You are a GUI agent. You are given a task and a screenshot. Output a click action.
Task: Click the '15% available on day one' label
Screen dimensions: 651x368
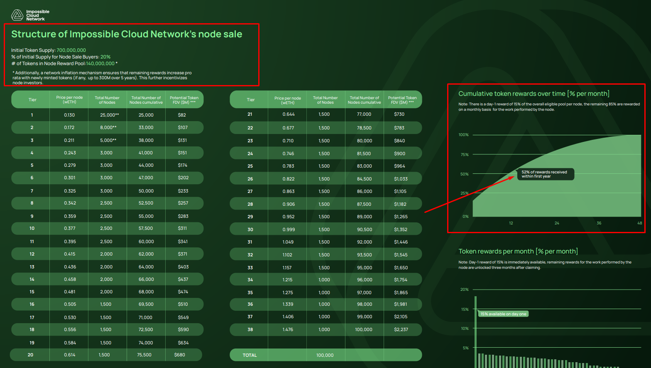pyautogui.click(x=503, y=314)
